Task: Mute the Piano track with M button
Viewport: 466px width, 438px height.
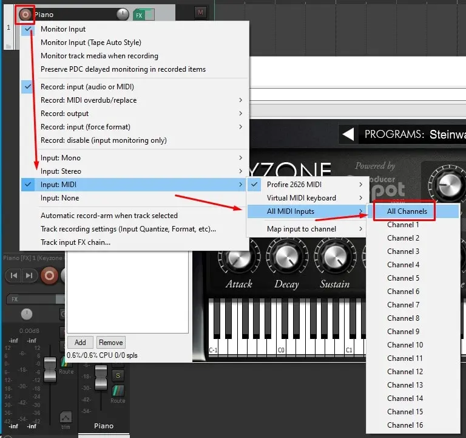Action: (x=200, y=12)
